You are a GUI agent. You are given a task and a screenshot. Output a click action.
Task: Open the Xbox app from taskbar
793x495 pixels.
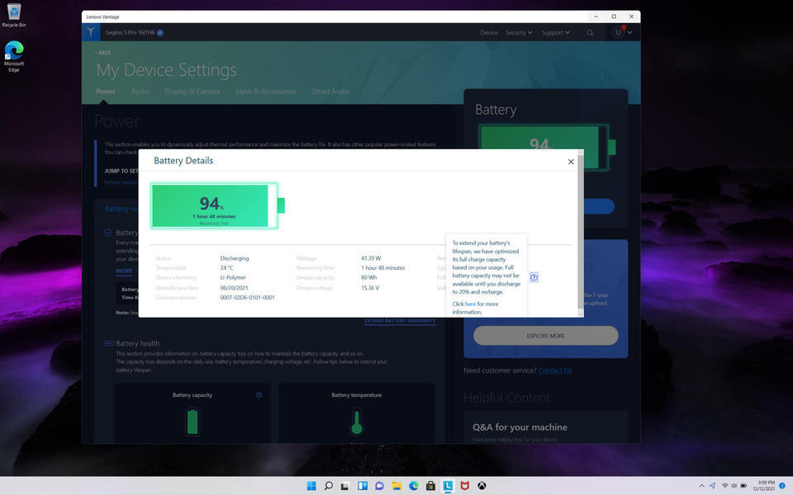click(482, 486)
